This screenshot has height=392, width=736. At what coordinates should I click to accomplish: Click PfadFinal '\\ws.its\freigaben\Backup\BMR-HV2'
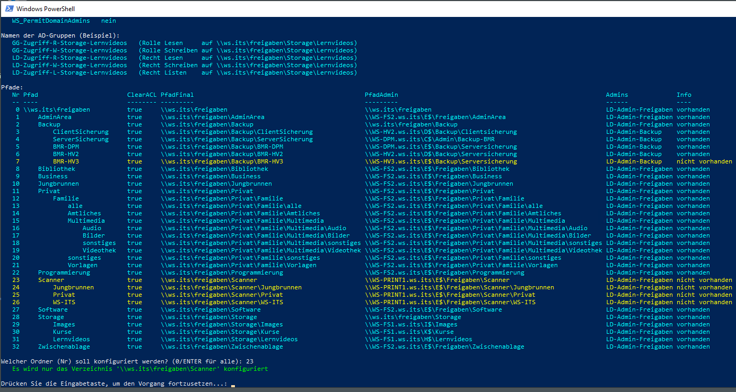[x=222, y=154]
